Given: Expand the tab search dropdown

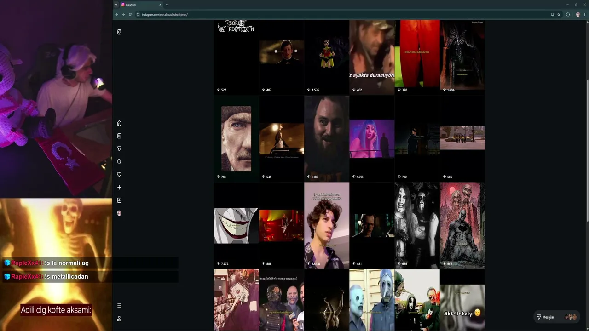Looking at the screenshot, I should [x=116, y=5].
